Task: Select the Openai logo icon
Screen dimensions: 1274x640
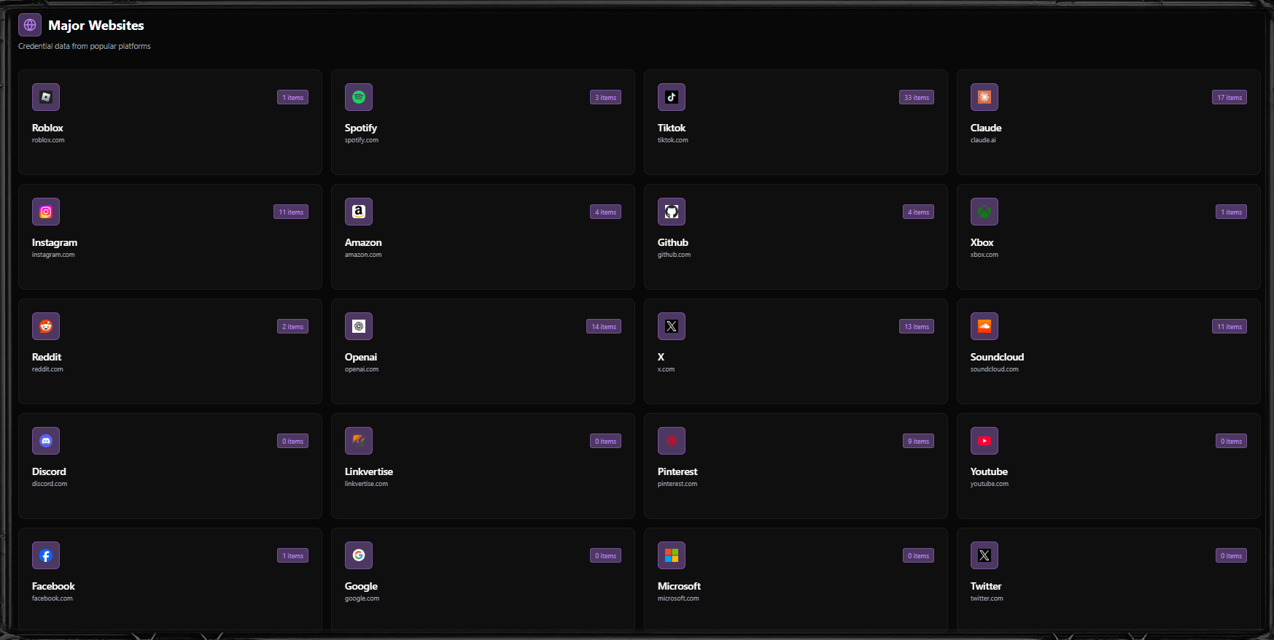Action: click(x=359, y=326)
